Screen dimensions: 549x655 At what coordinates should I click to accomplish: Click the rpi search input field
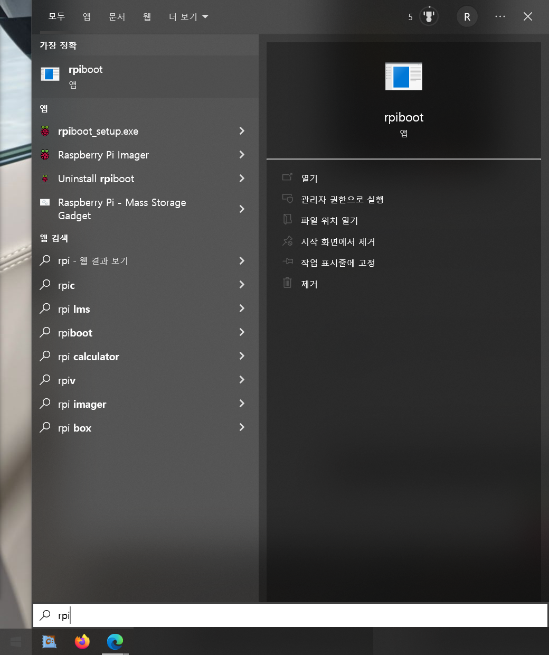click(x=290, y=615)
